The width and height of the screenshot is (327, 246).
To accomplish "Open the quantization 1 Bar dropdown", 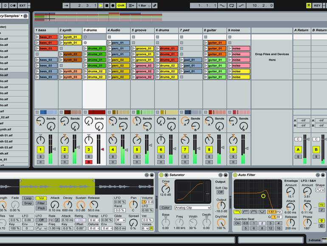I will [x=143, y=6].
